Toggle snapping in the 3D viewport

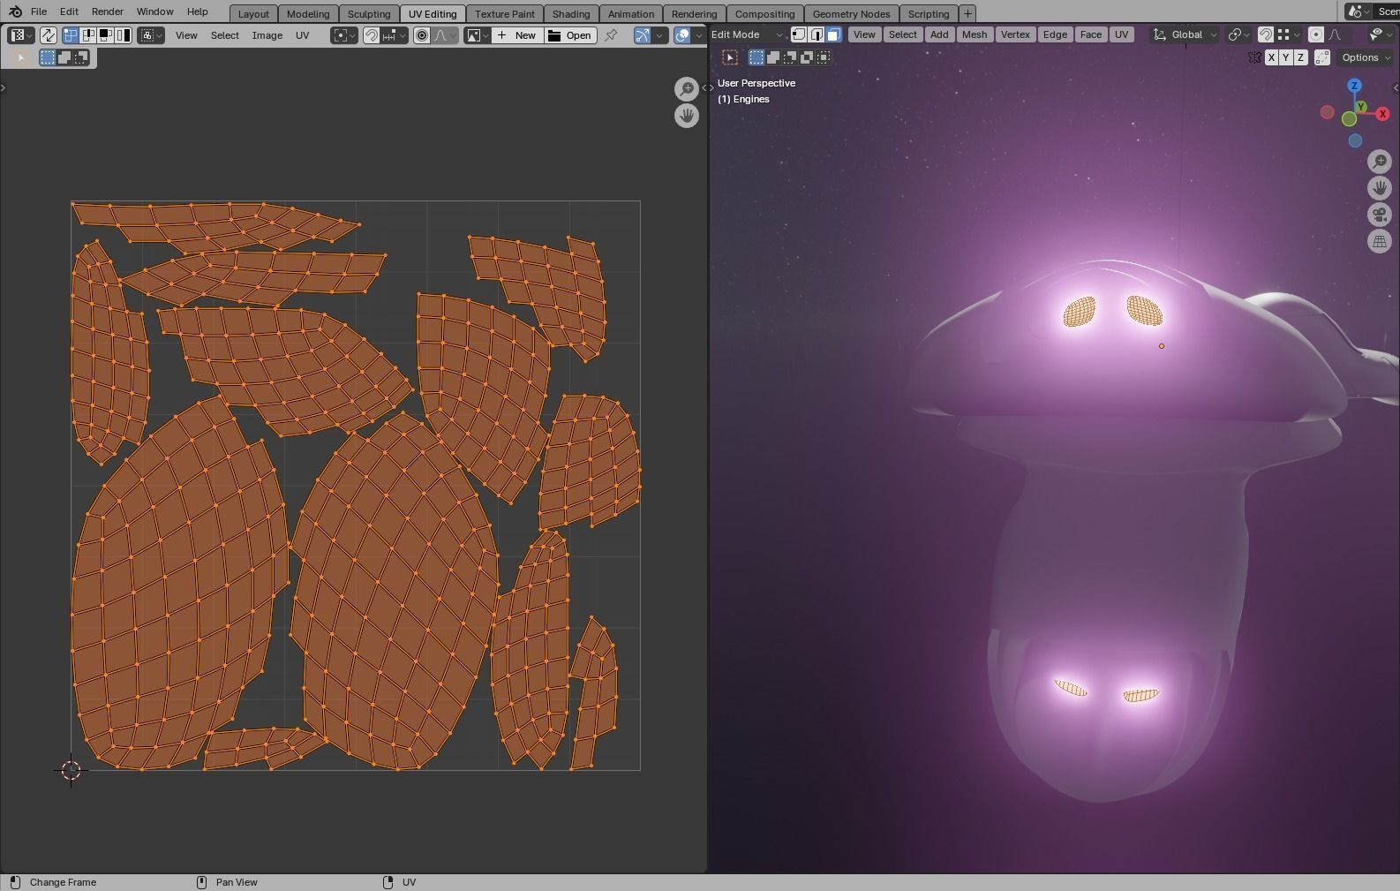tap(1265, 34)
